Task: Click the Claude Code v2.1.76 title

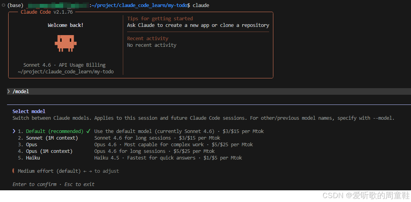Action: tap(47, 12)
